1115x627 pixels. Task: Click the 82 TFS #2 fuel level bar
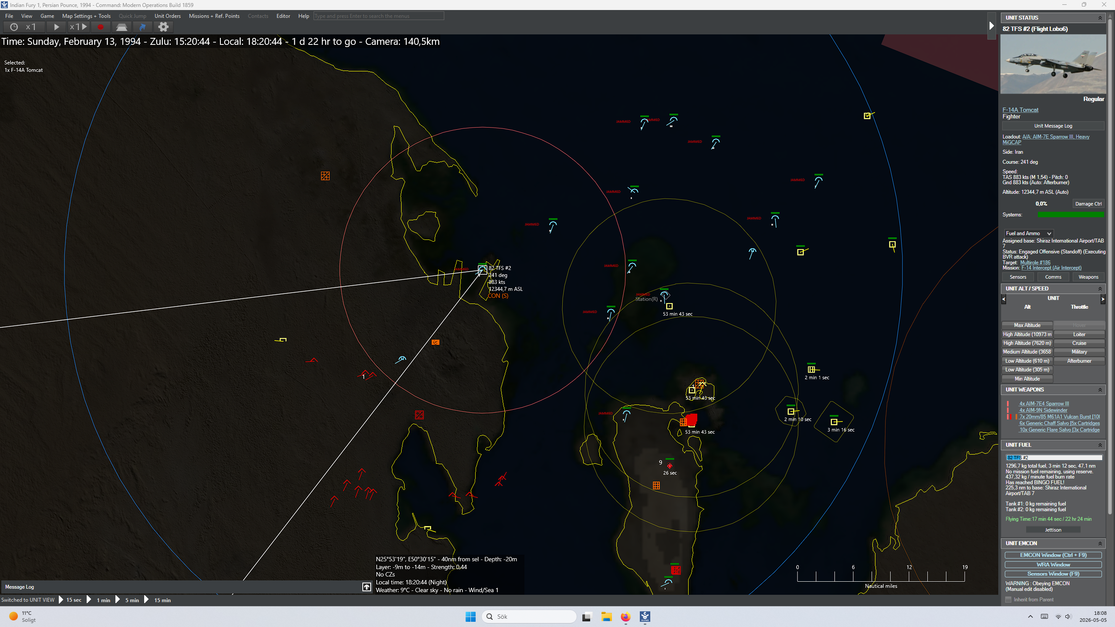(x=1054, y=458)
